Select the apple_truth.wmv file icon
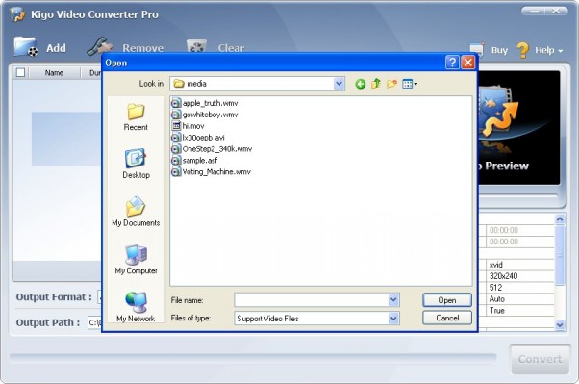 point(176,103)
